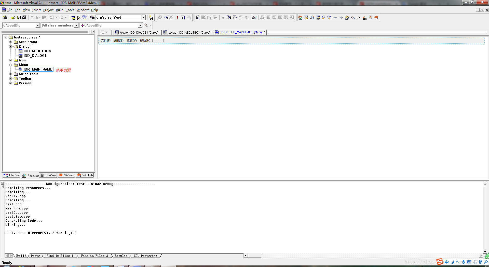489x267 pixels.
Task: Switch to Find in Files 1 output tab
Action: tap(60, 256)
